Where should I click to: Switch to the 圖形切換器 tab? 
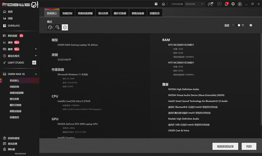[120, 13]
